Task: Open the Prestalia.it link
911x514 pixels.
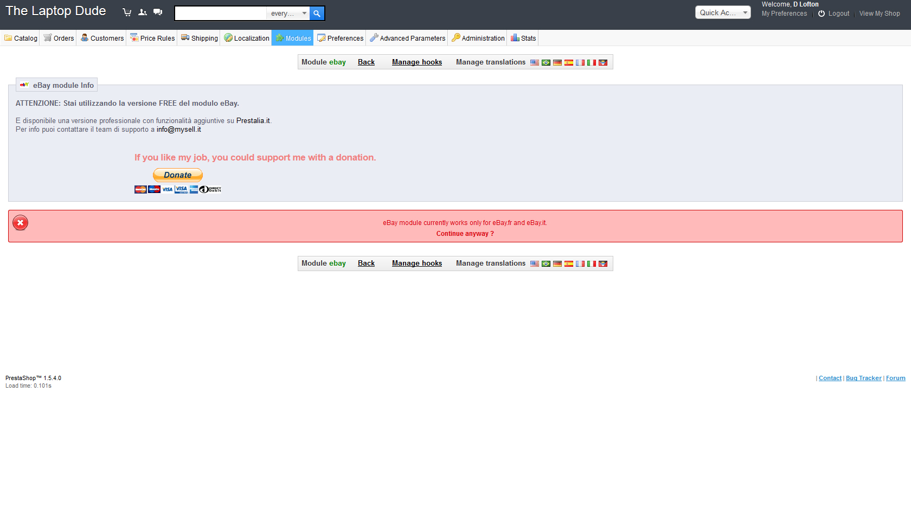Action: pyautogui.click(x=253, y=121)
